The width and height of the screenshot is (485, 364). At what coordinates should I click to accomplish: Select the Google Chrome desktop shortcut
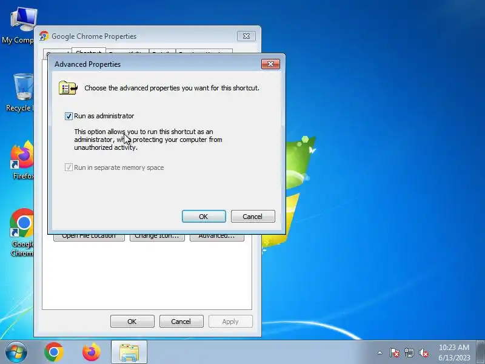pyautogui.click(x=22, y=233)
